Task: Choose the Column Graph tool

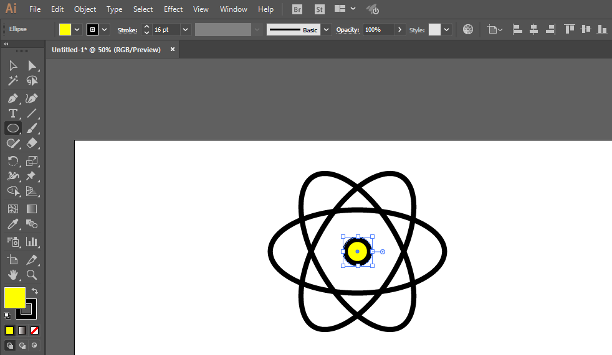Action: [32, 242]
